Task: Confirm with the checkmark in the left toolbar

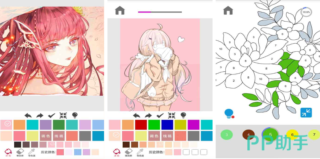Action: pos(51,115)
